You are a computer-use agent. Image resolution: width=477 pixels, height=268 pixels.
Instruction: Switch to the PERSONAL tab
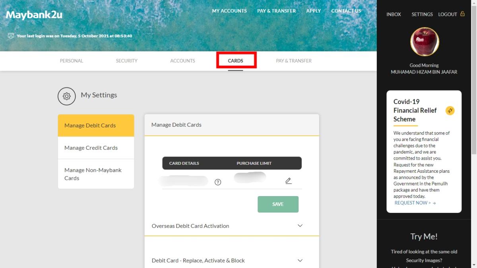point(72,61)
